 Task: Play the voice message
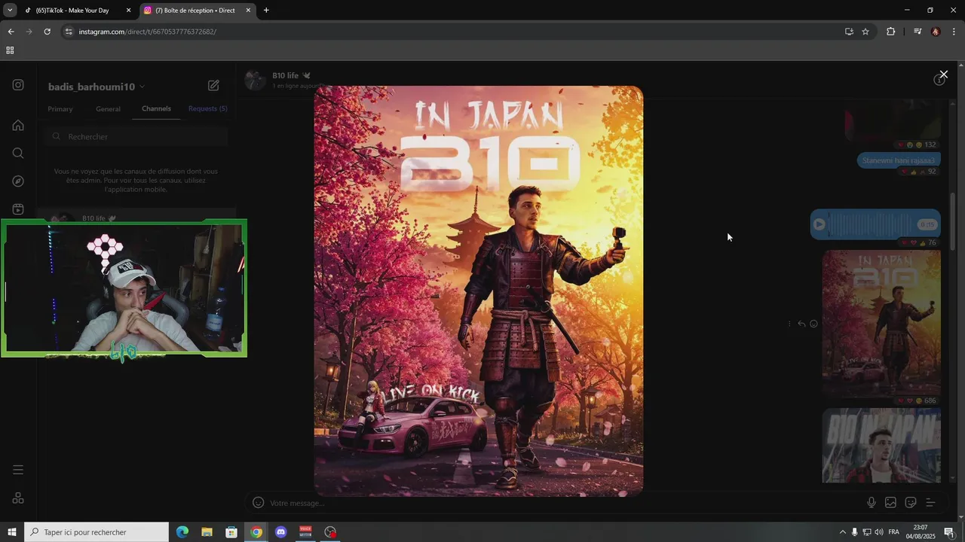819,224
